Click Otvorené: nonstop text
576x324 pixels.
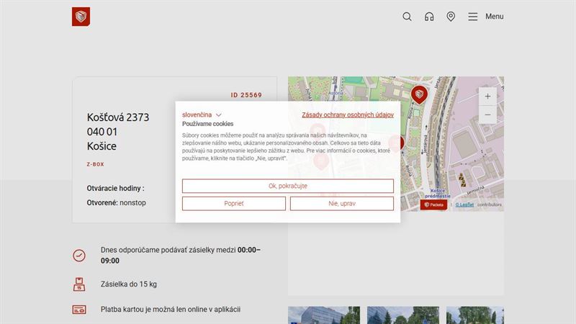116,203
